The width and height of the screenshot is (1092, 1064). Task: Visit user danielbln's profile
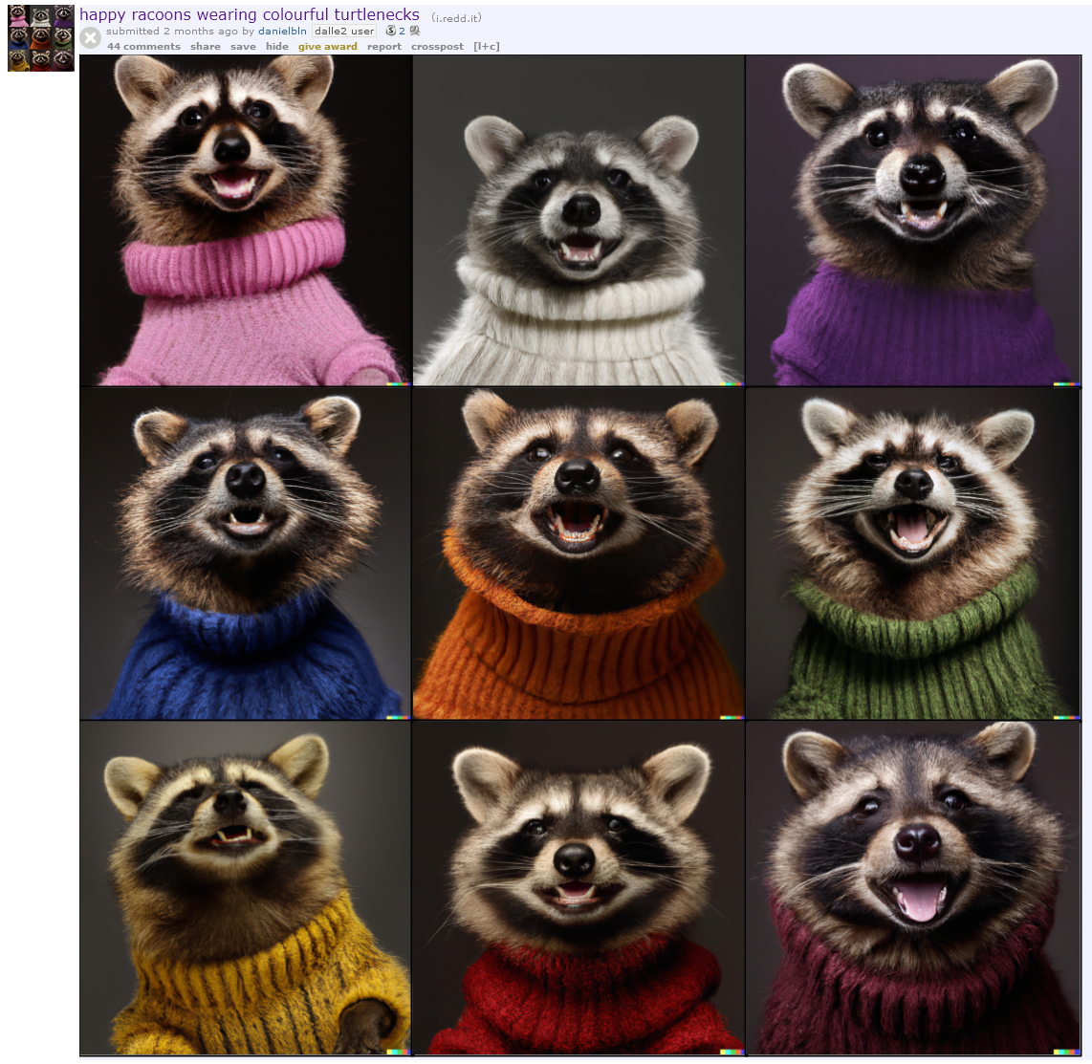(x=282, y=31)
